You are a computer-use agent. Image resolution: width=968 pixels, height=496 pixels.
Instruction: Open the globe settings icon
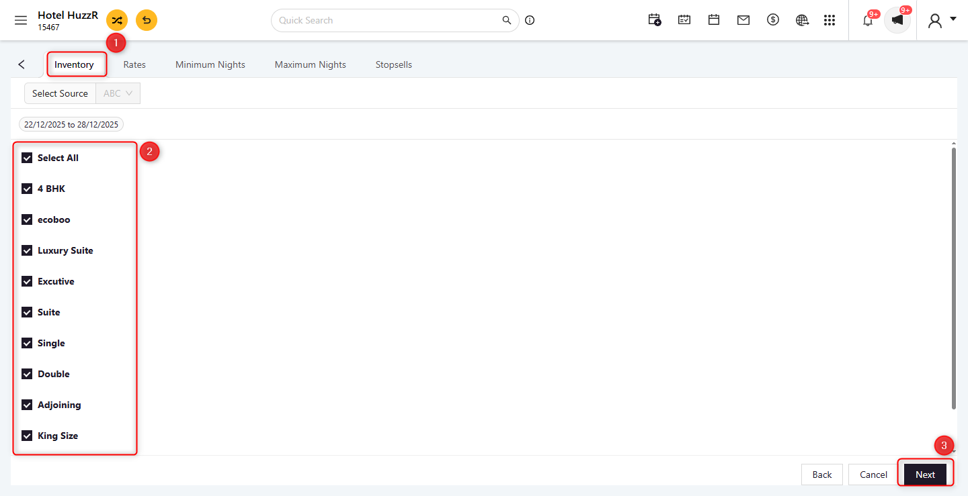802,20
